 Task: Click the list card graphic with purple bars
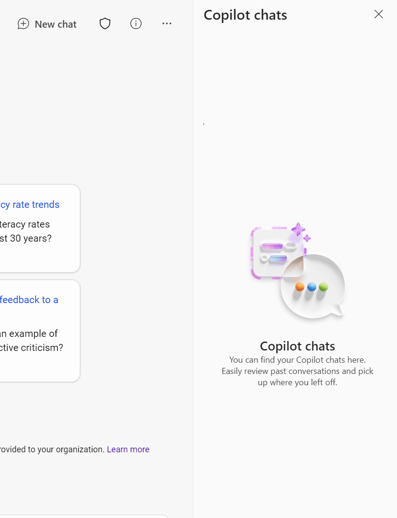click(277, 253)
